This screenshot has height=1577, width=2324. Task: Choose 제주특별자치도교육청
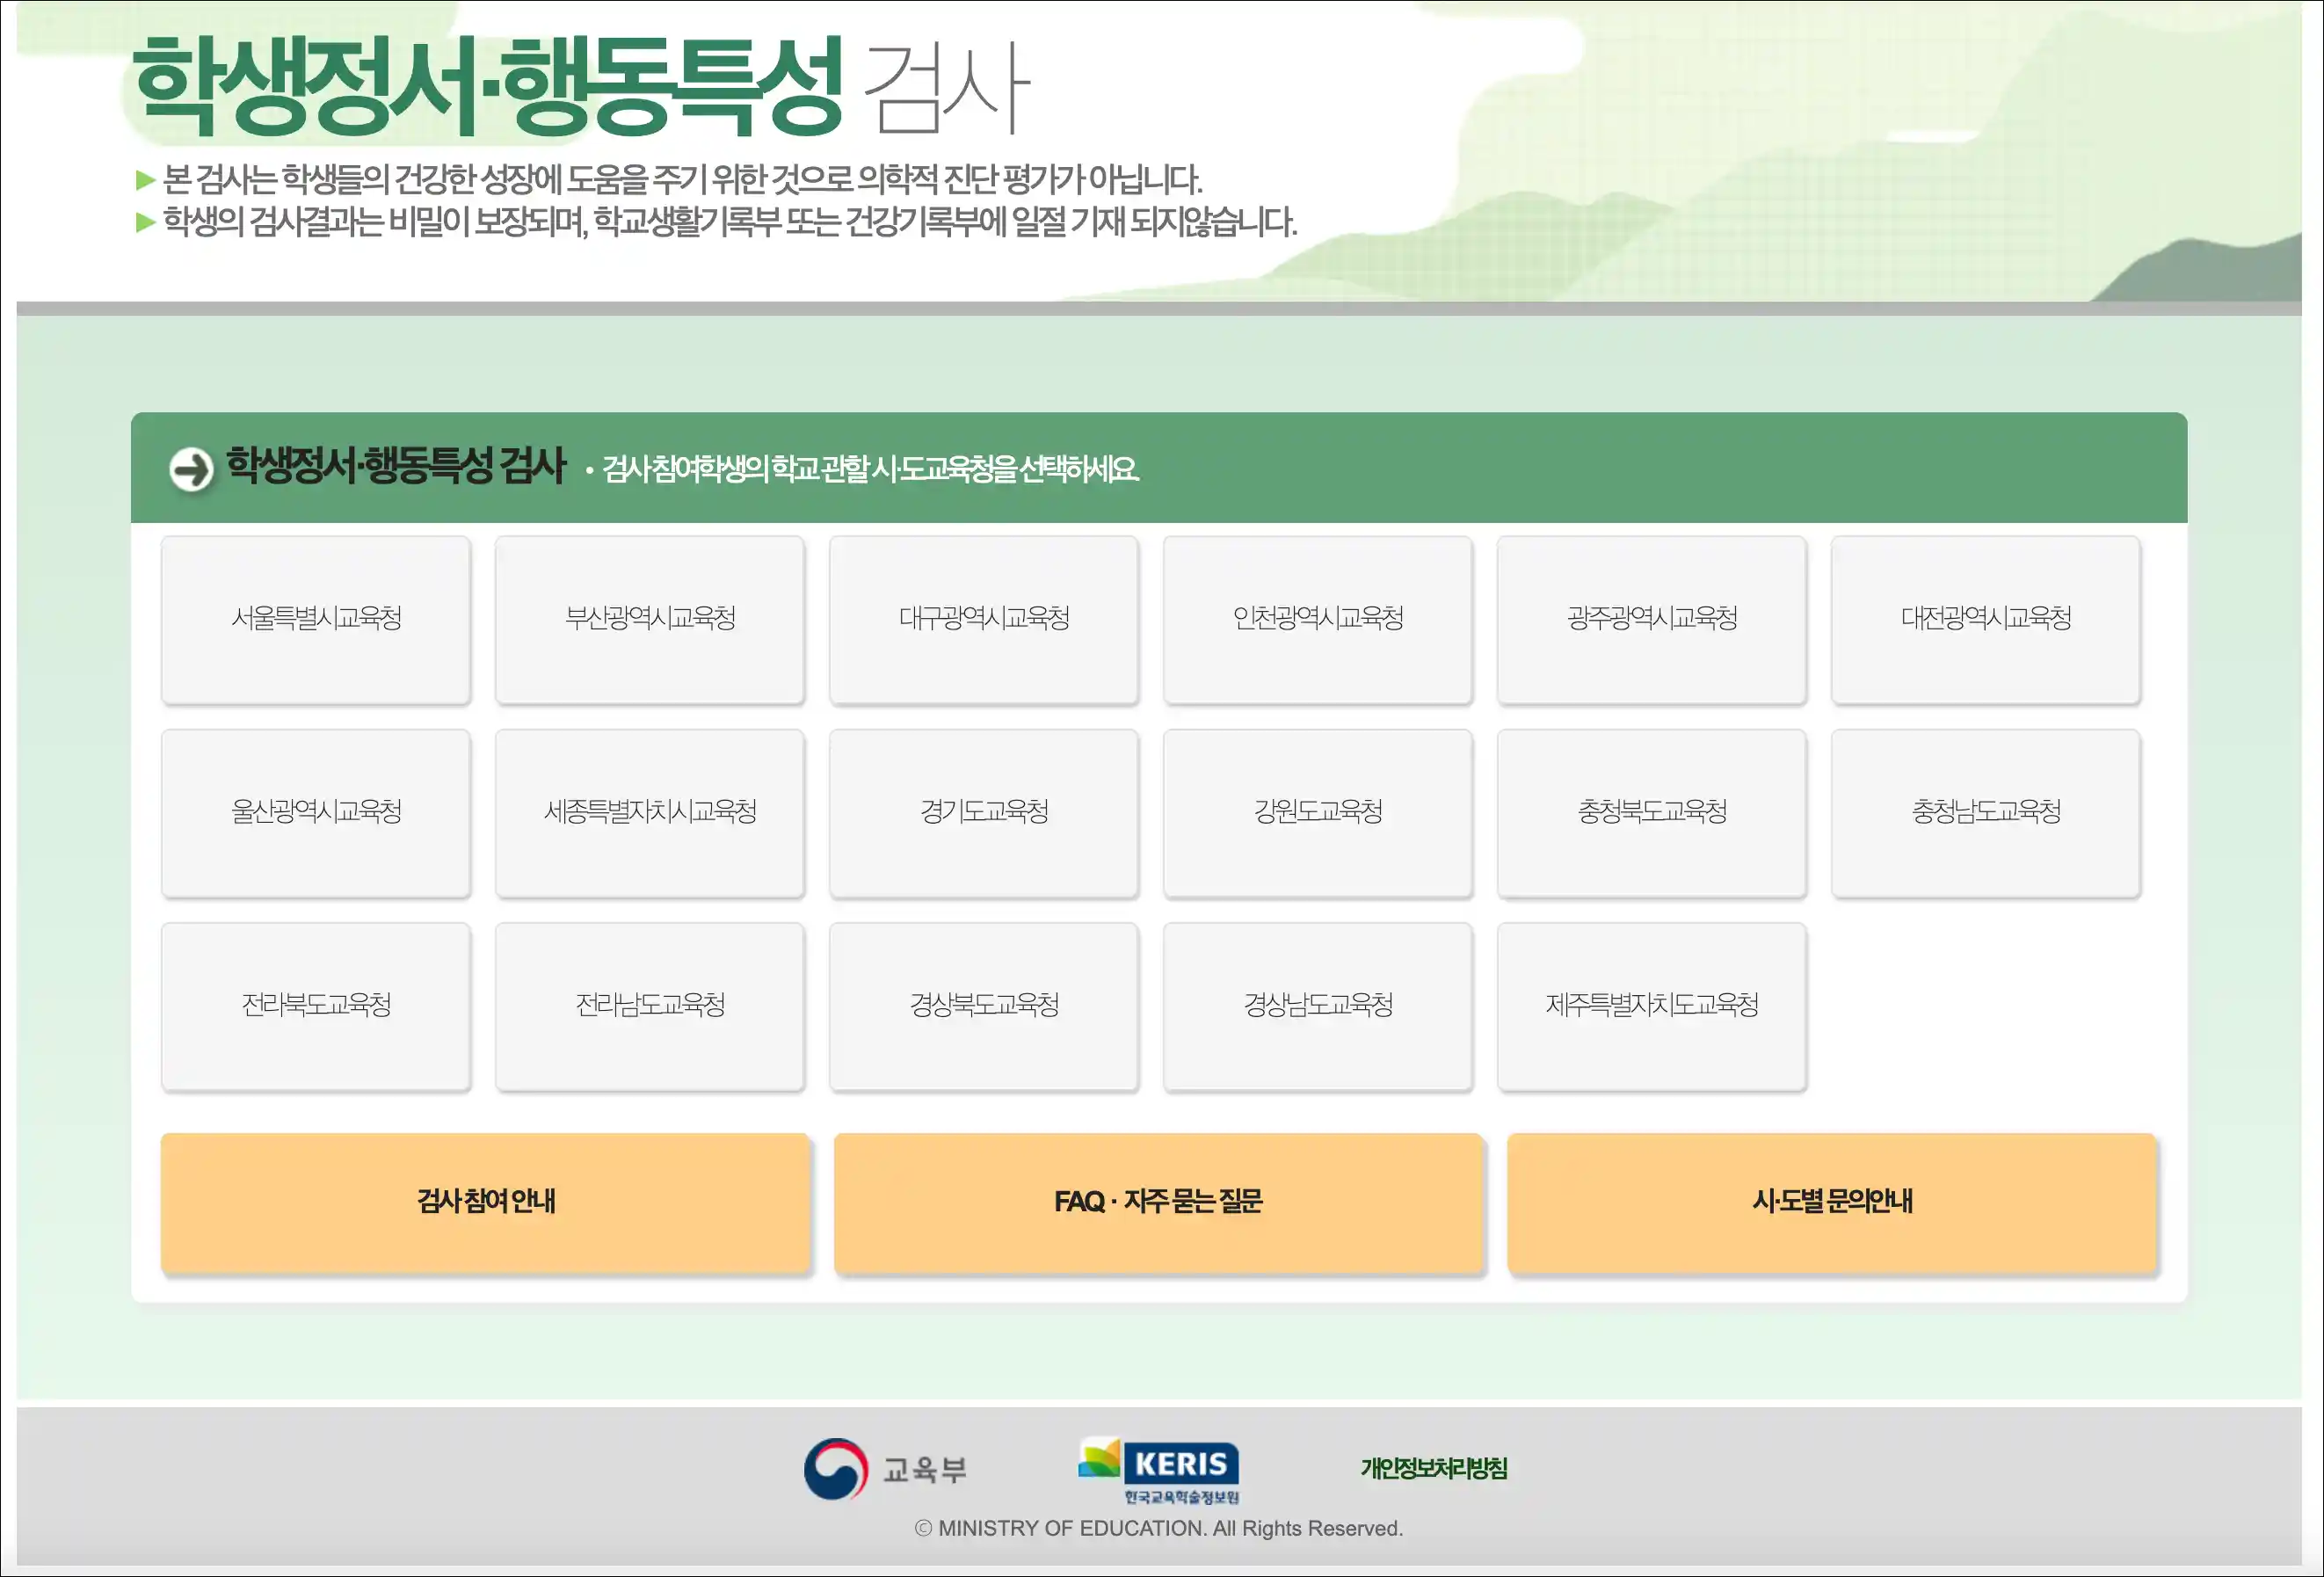point(1652,1005)
